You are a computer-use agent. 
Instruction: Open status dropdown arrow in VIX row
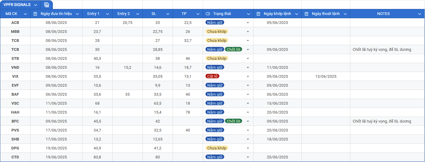point(248,77)
